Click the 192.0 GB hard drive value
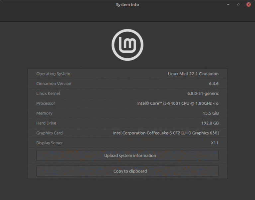 point(210,123)
